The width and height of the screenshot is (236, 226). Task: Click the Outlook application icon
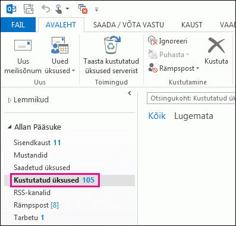[x=11, y=9]
